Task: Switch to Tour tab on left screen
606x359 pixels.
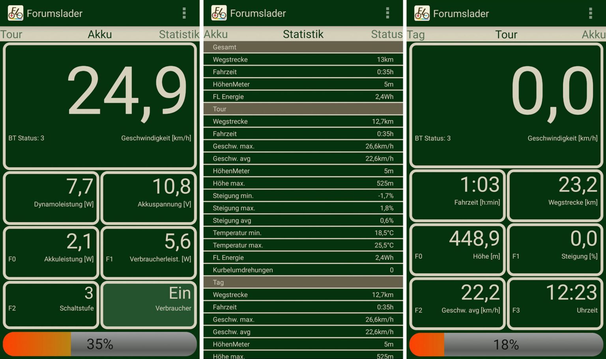Action: (x=11, y=34)
